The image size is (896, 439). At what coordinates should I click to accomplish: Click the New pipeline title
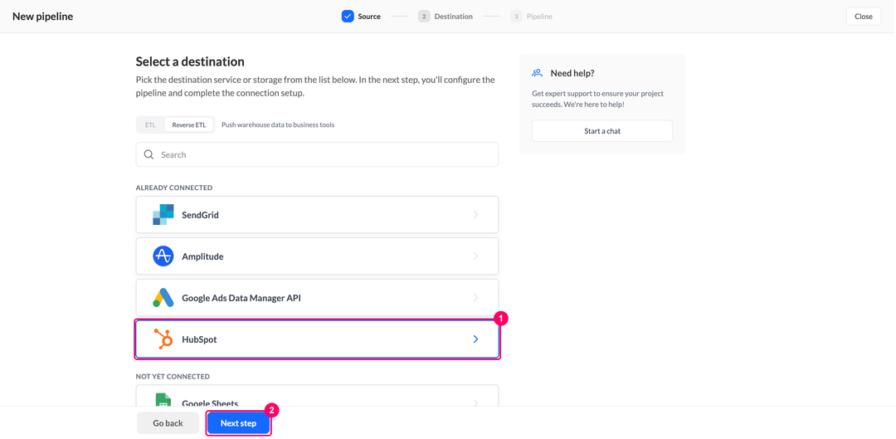(43, 17)
